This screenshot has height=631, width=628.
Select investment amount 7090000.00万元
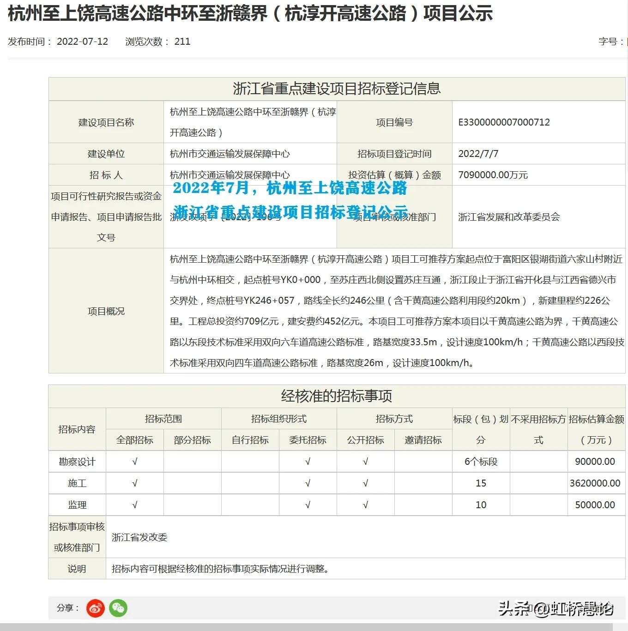tap(493, 175)
